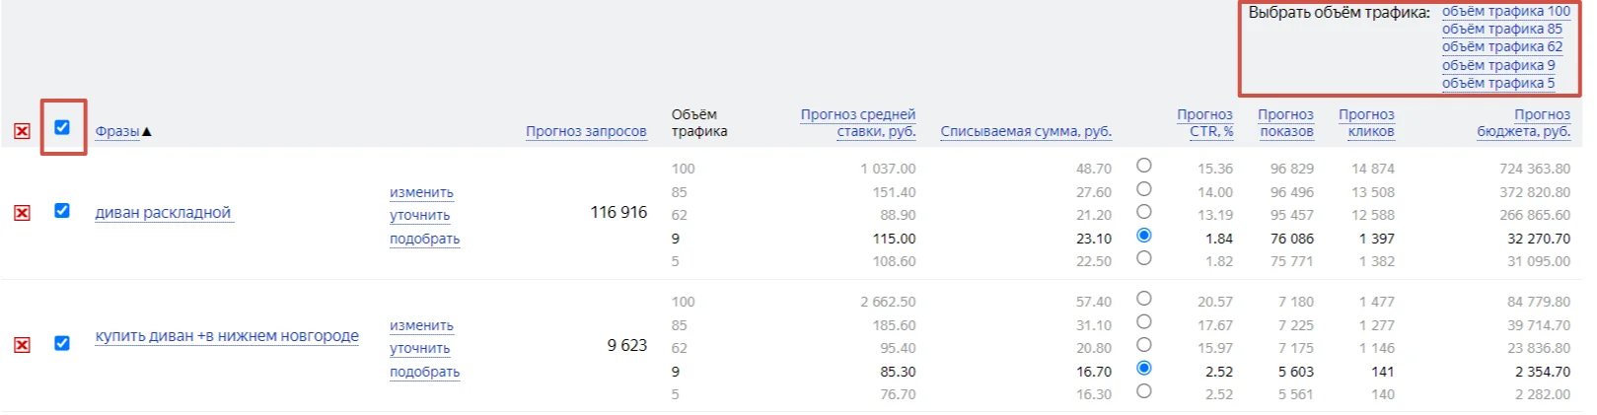
Task: Click the 9 623 forecast requests value
Action: click(x=627, y=346)
